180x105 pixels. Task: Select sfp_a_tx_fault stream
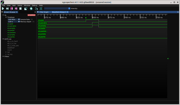(13, 41)
